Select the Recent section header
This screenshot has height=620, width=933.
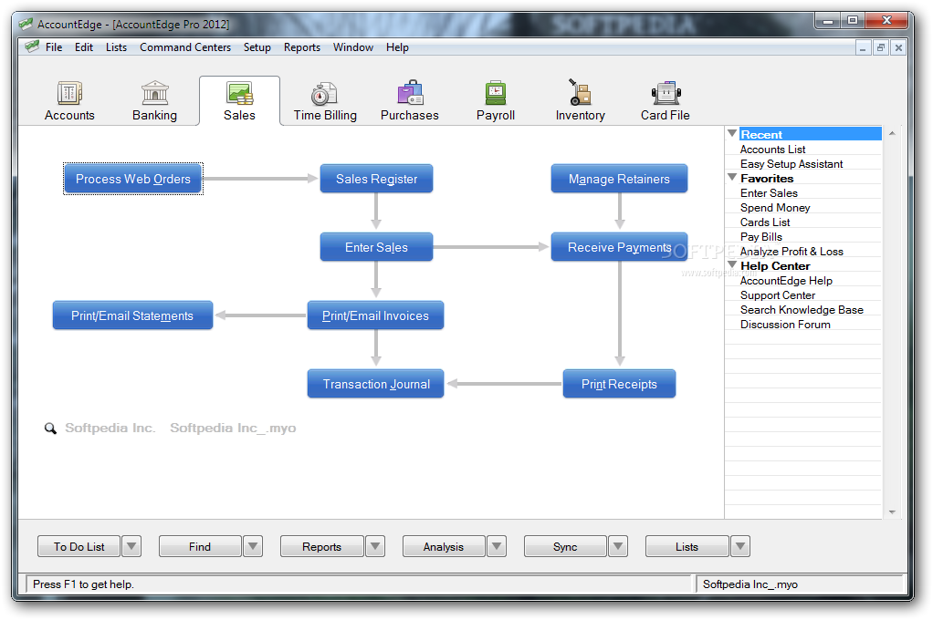(810, 134)
